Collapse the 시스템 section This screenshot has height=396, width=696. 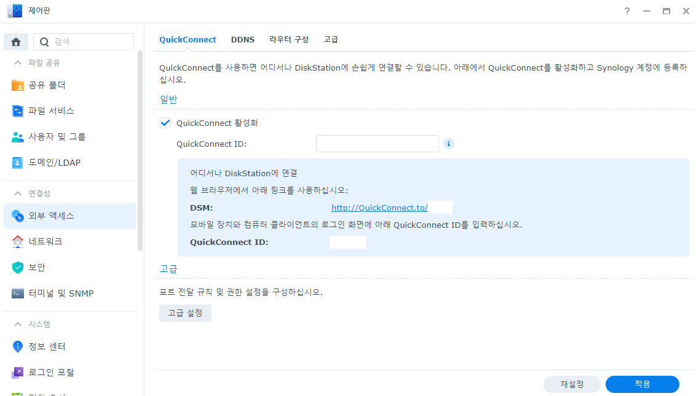point(17,324)
